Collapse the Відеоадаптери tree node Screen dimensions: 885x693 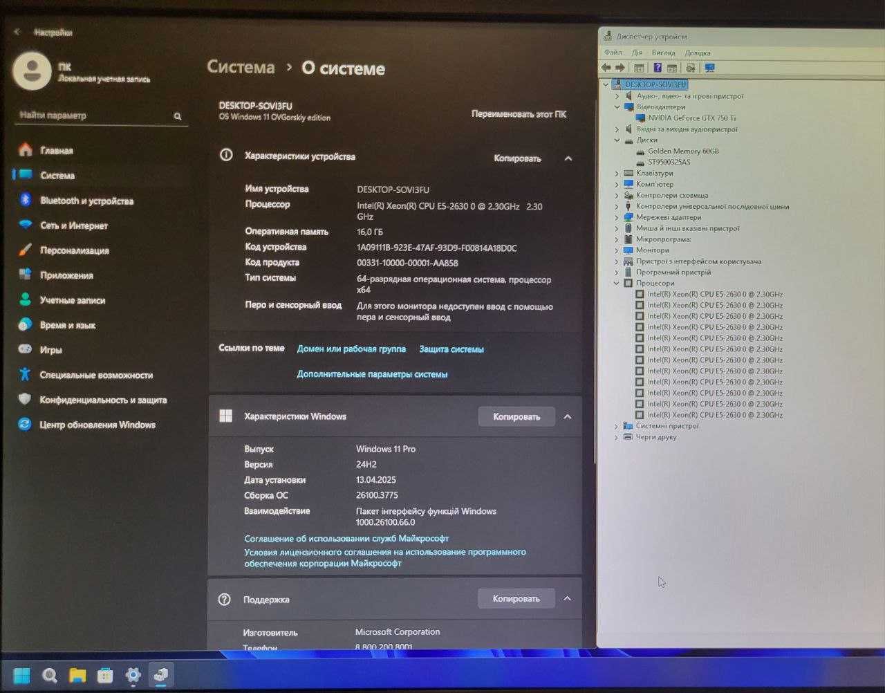point(617,107)
